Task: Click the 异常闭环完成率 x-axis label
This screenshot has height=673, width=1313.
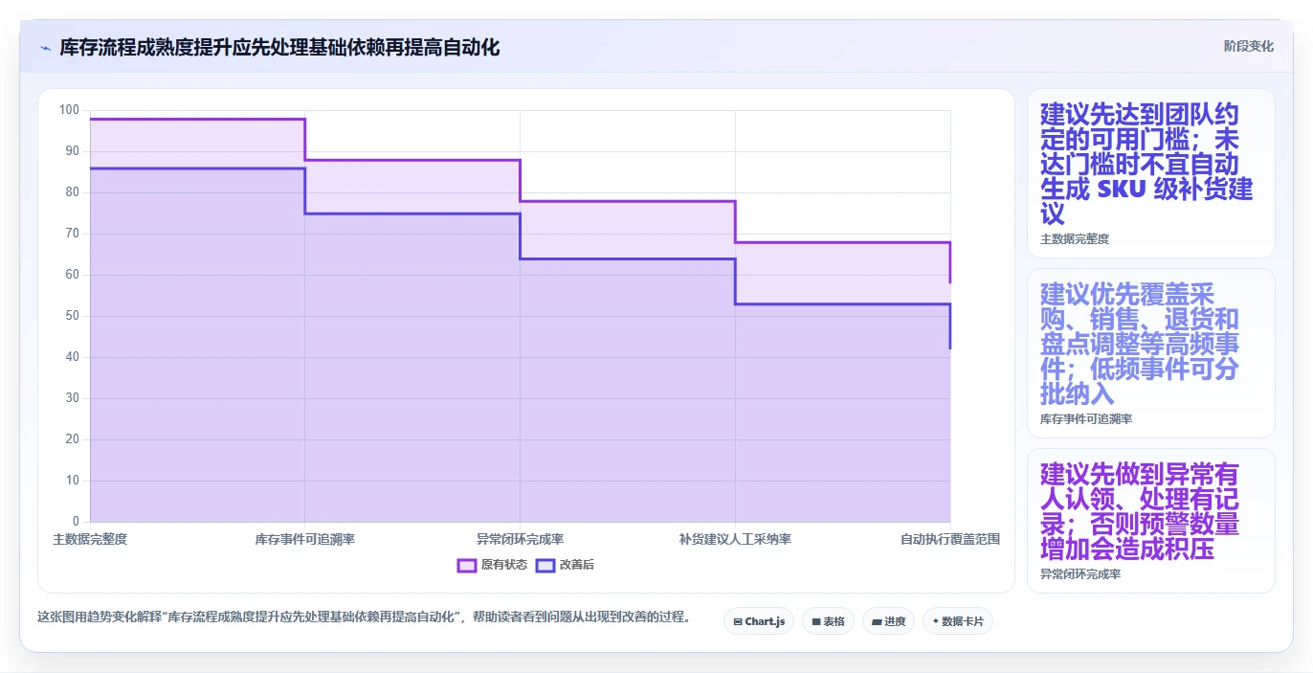Action: point(520,539)
